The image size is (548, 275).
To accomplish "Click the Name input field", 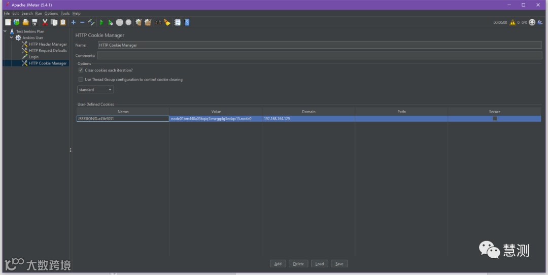I will coord(320,45).
